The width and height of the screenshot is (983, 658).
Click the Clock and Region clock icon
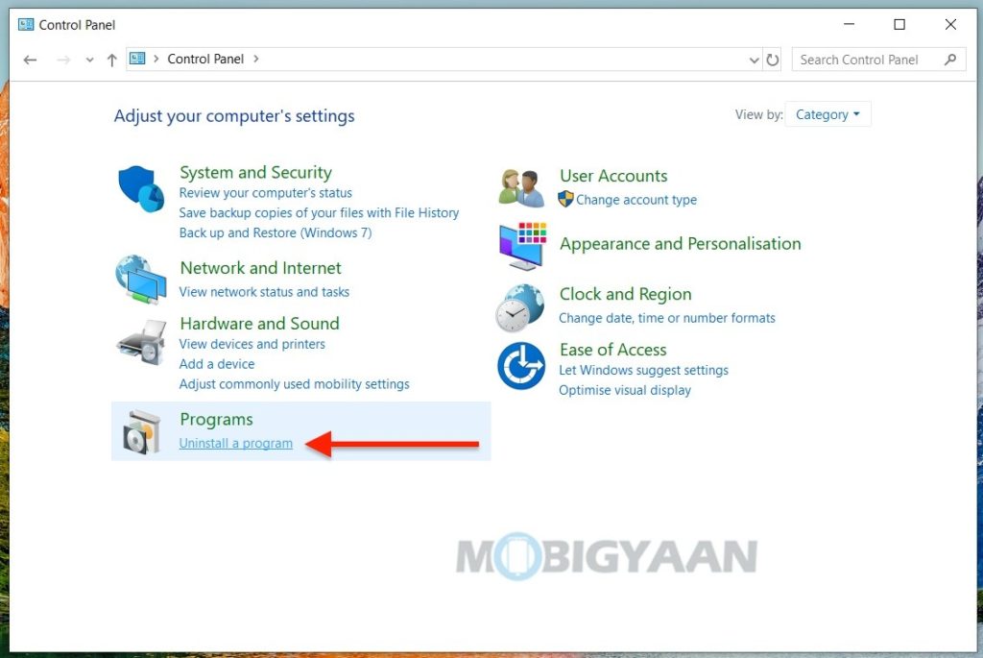[520, 306]
